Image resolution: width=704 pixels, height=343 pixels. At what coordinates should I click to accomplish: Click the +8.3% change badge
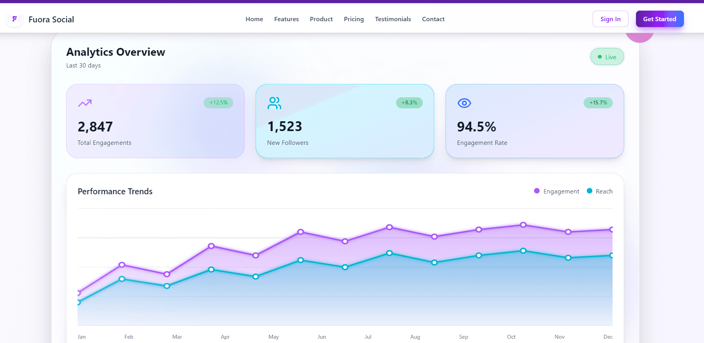(409, 103)
